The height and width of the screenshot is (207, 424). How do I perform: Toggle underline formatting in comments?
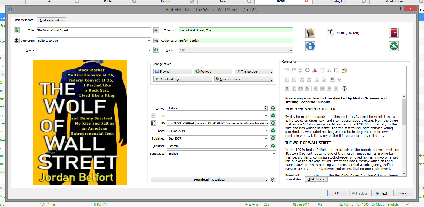click(300, 88)
